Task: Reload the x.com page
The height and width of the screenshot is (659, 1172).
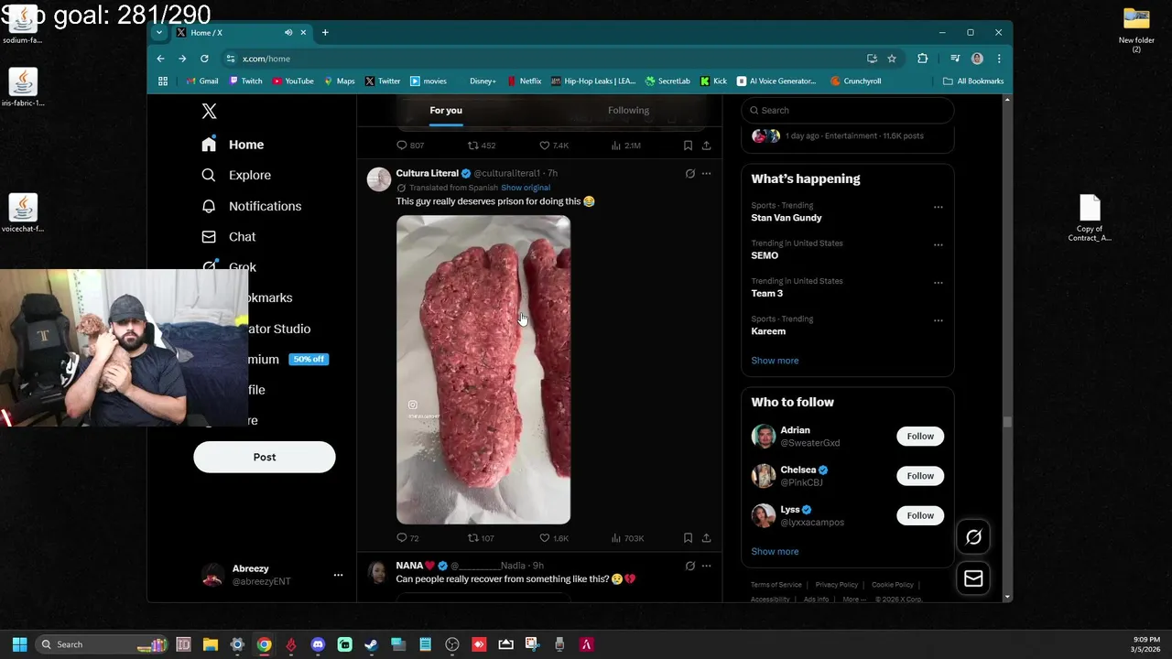Action: click(x=204, y=59)
